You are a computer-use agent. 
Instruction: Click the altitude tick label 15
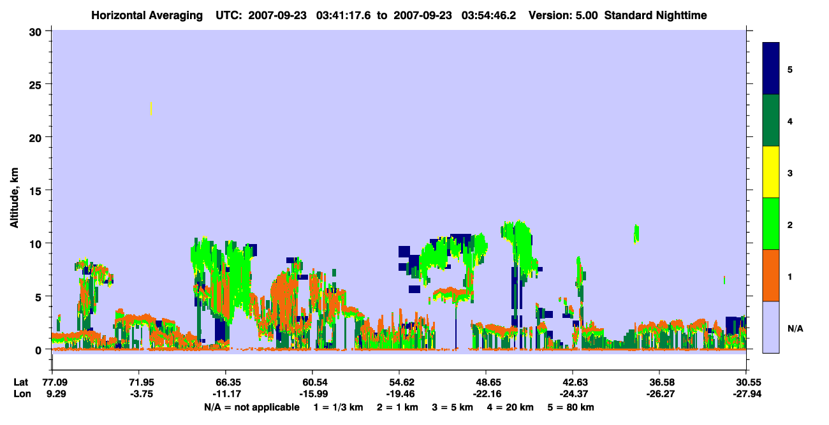36,191
